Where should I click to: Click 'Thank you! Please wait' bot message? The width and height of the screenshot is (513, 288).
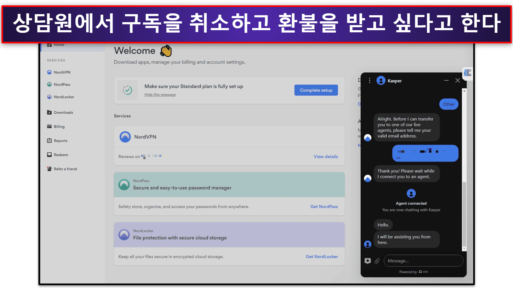coord(406,174)
